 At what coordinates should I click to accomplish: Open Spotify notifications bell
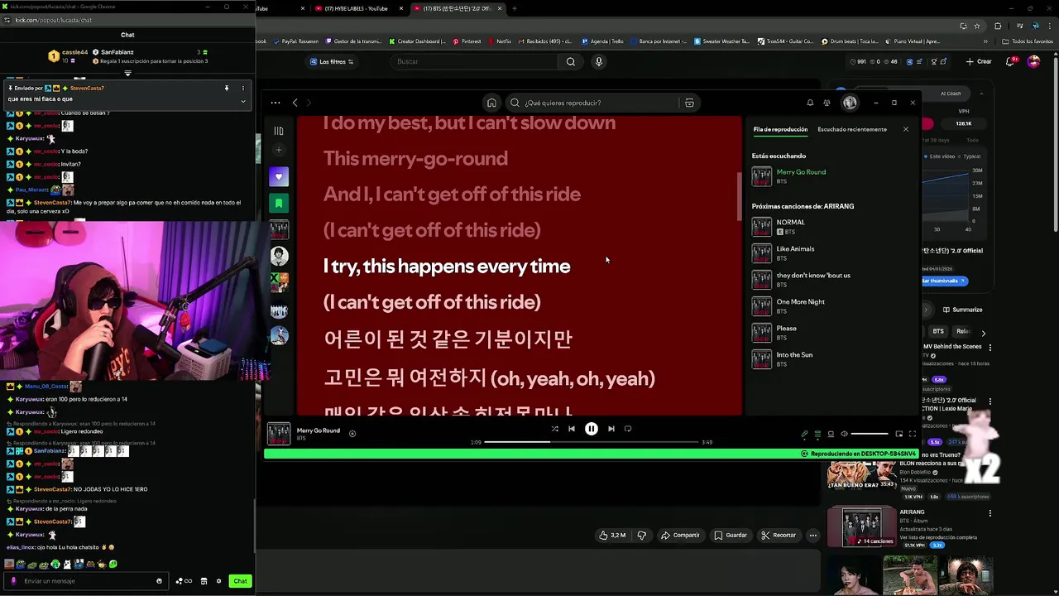810,103
